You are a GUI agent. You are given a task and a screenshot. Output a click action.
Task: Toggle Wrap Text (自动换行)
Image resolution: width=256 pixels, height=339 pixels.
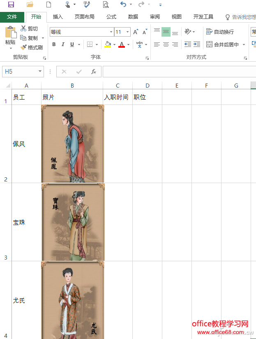(220, 32)
